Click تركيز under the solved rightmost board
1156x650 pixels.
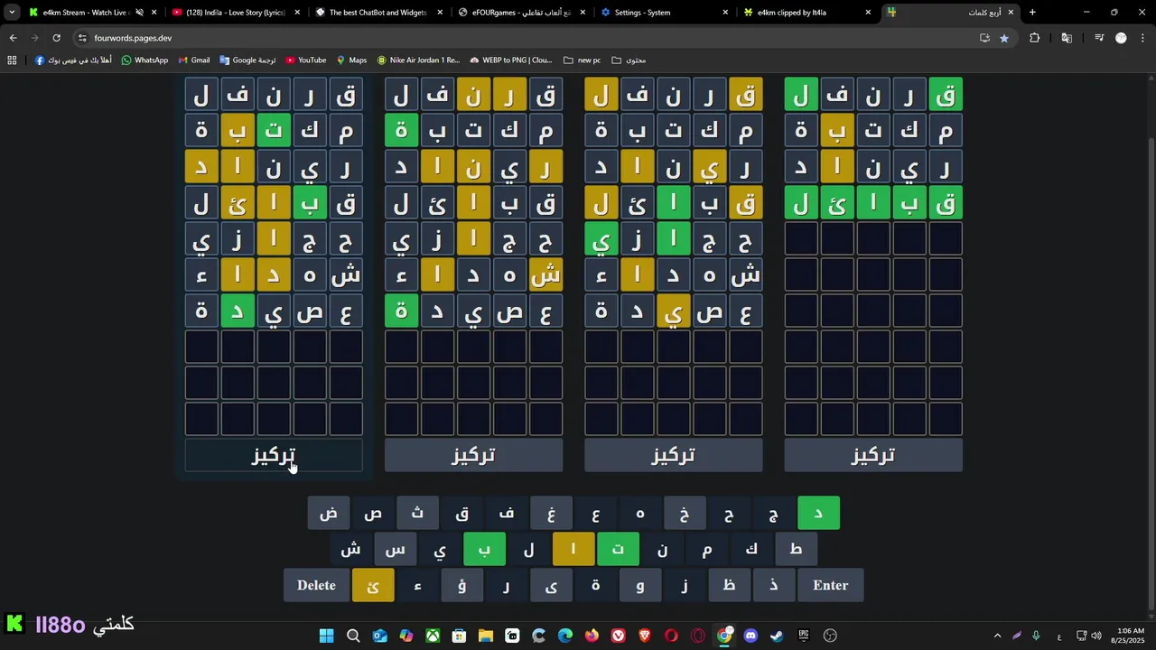click(x=873, y=455)
